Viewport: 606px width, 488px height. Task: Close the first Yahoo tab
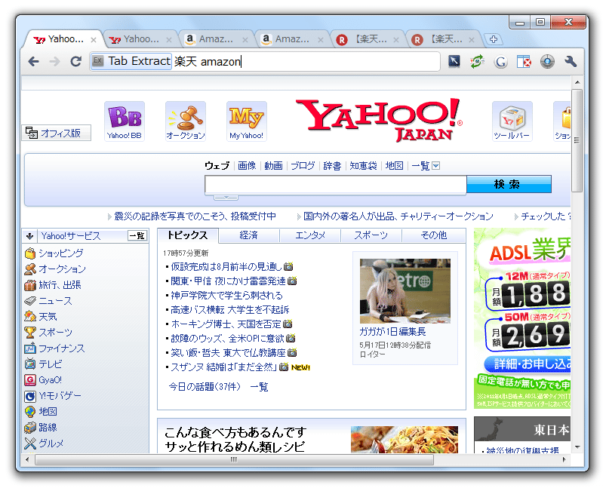tap(93, 40)
